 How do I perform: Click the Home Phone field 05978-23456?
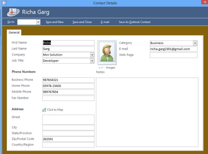[68, 86]
